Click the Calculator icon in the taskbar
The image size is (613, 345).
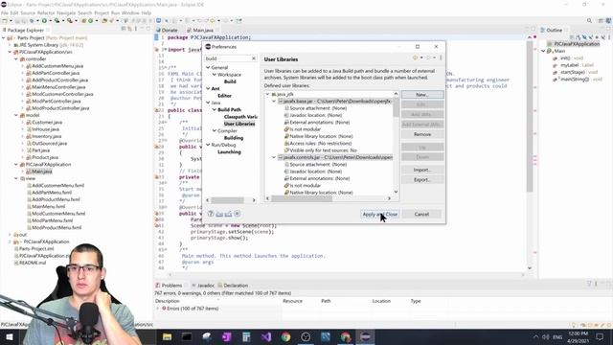(x=246, y=336)
